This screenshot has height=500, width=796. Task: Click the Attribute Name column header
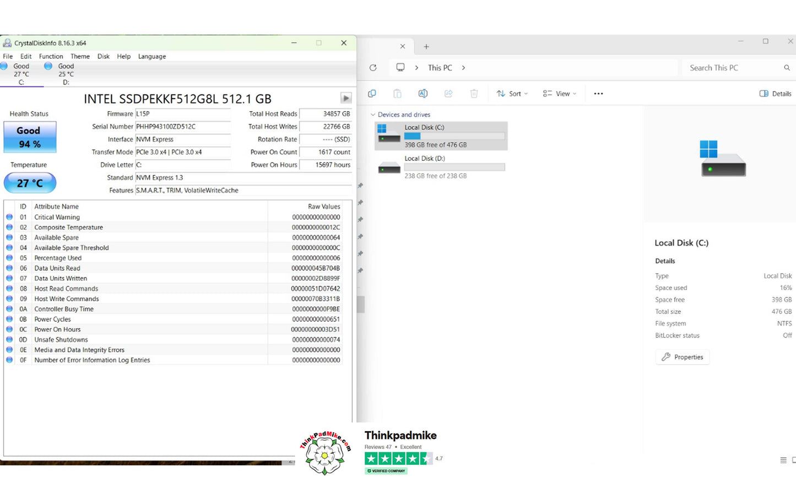click(x=150, y=206)
